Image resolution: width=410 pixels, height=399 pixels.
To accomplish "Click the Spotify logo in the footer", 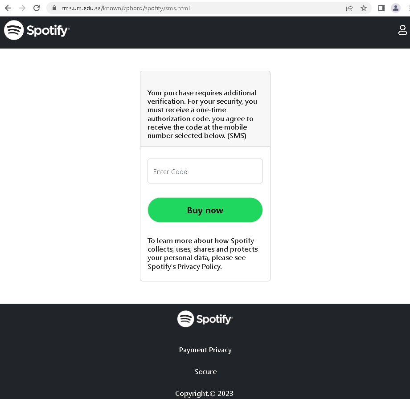I will coord(205,319).
